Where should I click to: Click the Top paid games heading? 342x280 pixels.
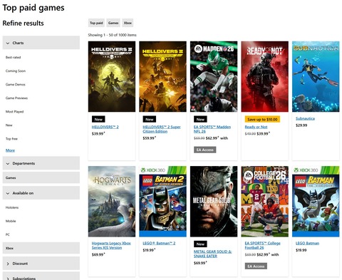click(33, 8)
